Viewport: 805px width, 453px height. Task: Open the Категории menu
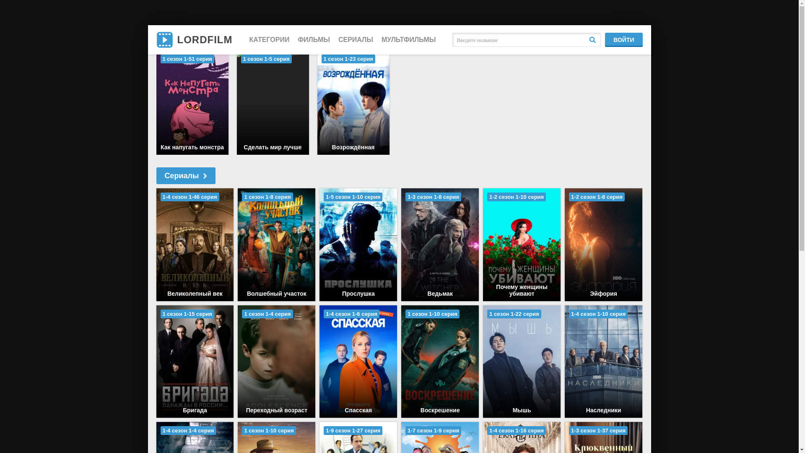click(269, 40)
